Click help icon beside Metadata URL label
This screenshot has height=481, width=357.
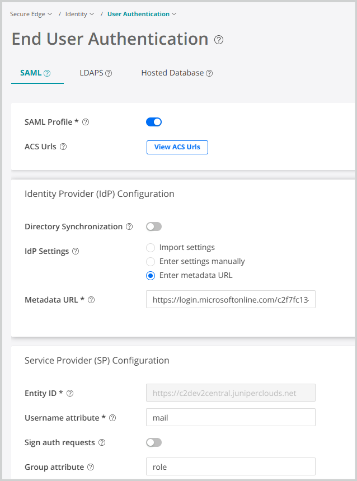91,300
